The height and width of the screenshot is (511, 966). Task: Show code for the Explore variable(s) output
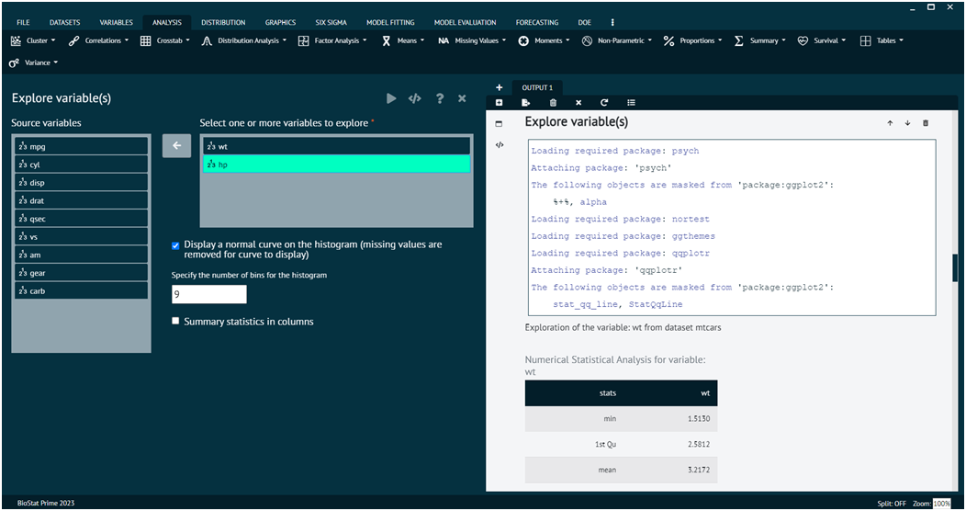(500, 145)
